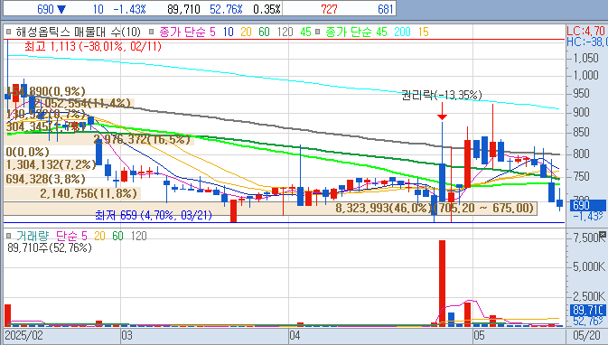The width and height of the screenshot is (608, 345).
Task: Select the 1,304,132(7.2%) volume profile label
Action: 51,165
